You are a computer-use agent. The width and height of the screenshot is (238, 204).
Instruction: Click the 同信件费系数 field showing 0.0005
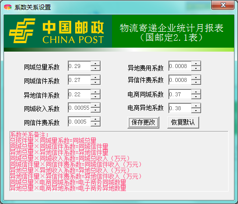pos(79,122)
